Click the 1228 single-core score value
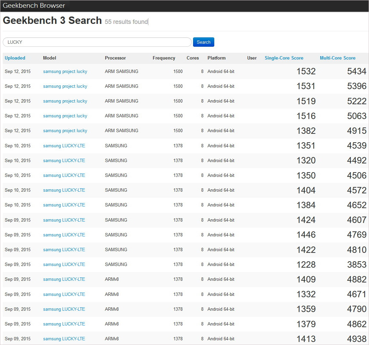Screen dimensions: 369x345 coord(306,265)
